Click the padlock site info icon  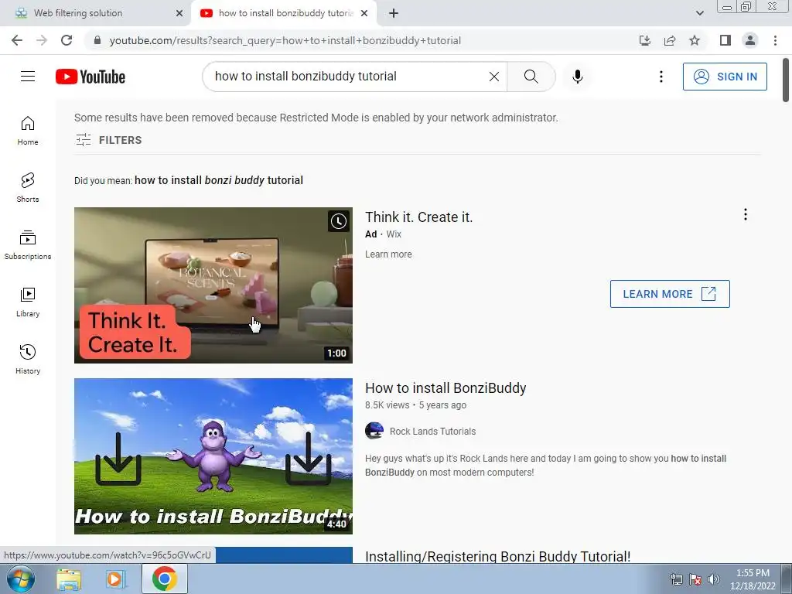tap(97, 40)
